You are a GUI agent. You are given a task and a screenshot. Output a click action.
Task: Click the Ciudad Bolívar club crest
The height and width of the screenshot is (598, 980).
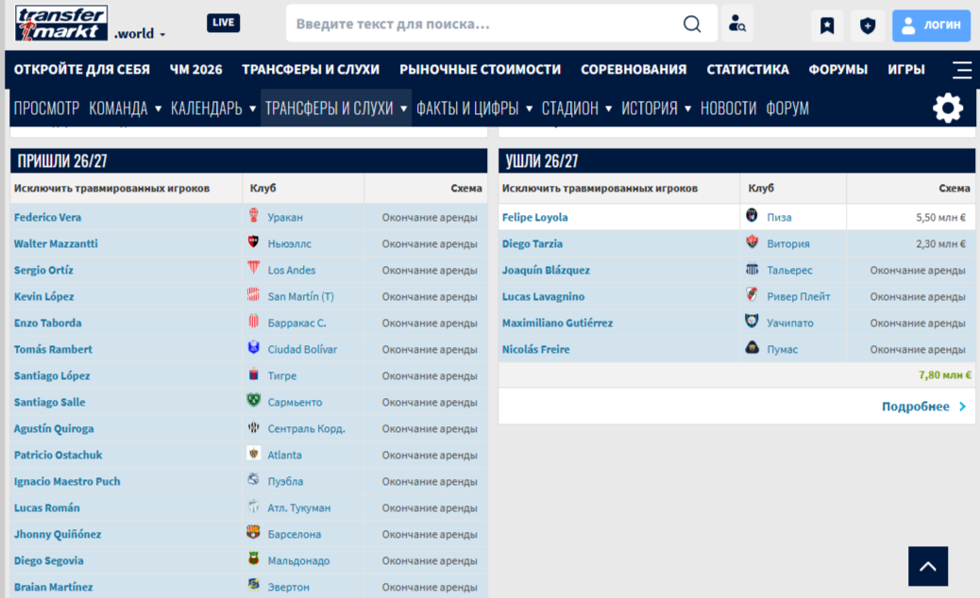click(x=254, y=348)
